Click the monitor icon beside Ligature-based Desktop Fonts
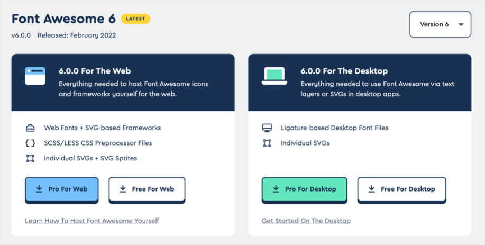This screenshot has width=485, height=245. pos(267,128)
